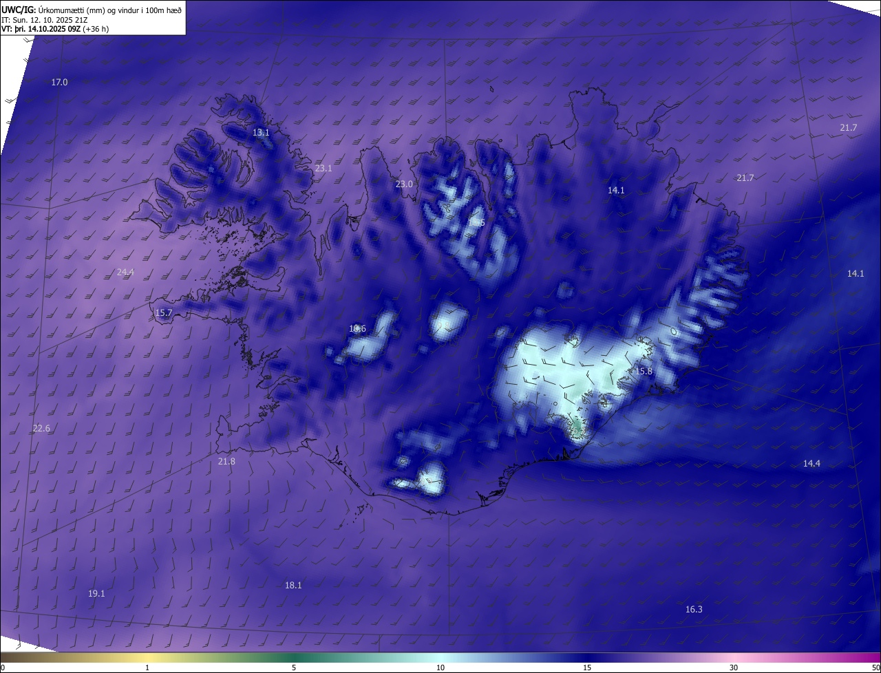
Task: Click the map value label 23.0
Action: coord(404,184)
